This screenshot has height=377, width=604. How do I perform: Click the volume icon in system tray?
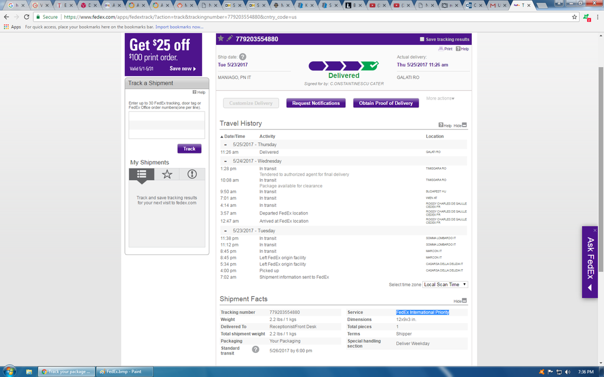tap(567, 372)
